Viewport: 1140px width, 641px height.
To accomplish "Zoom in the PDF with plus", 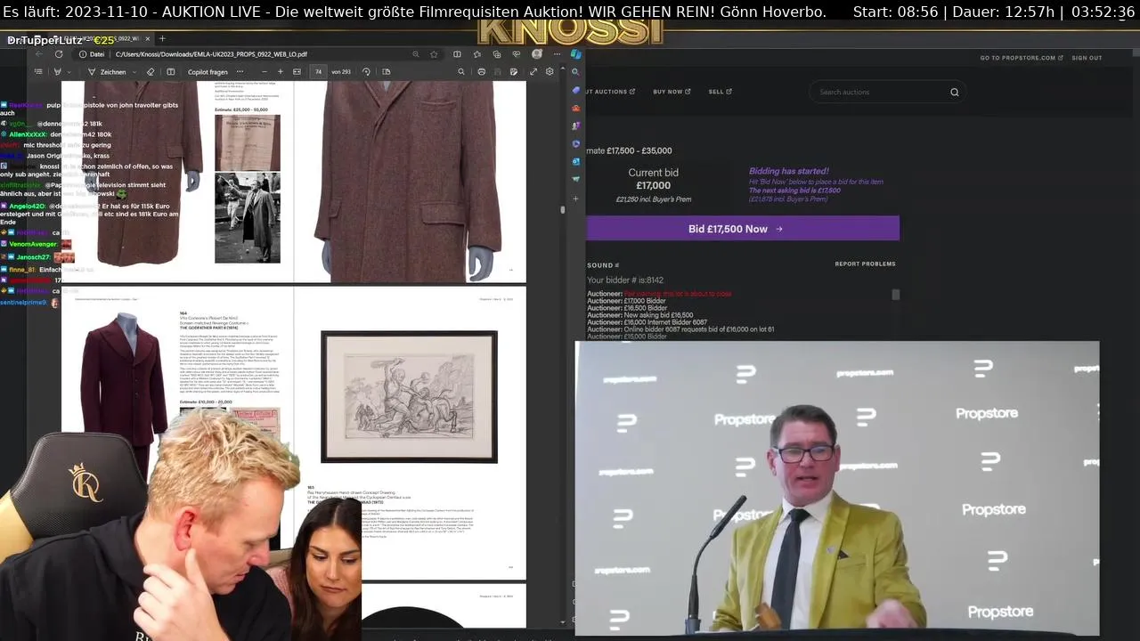I will (x=281, y=71).
